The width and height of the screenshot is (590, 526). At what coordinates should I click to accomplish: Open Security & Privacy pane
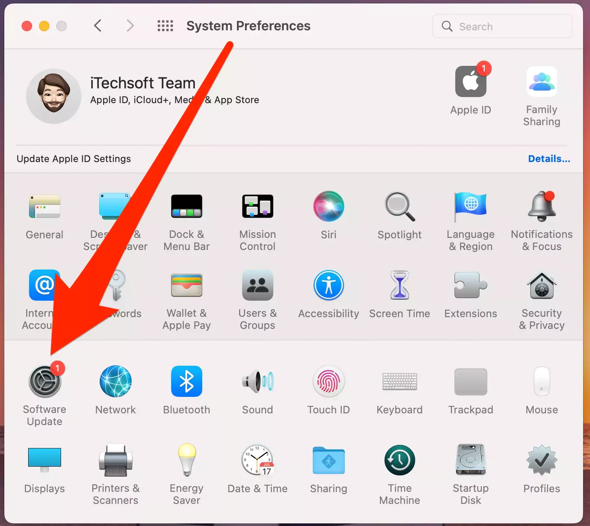(x=541, y=286)
